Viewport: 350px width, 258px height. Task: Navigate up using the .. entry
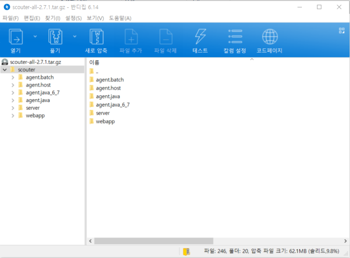point(97,71)
